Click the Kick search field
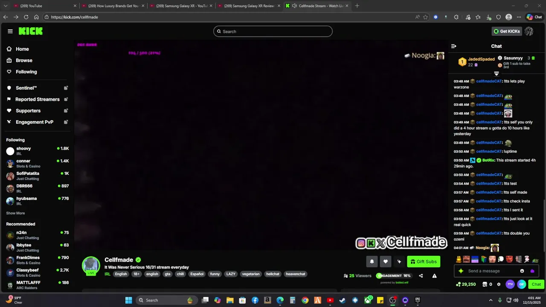 click(273, 31)
